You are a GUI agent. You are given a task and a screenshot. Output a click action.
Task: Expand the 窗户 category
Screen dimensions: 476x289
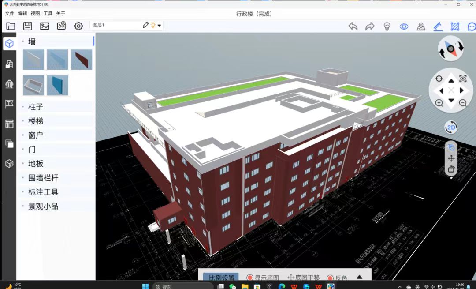point(36,135)
